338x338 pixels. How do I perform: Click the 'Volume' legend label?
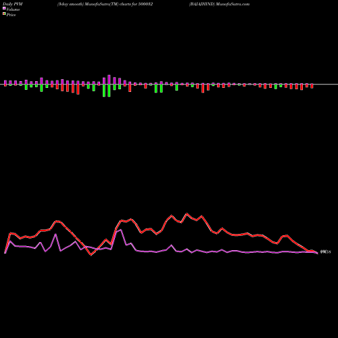point(13,9)
